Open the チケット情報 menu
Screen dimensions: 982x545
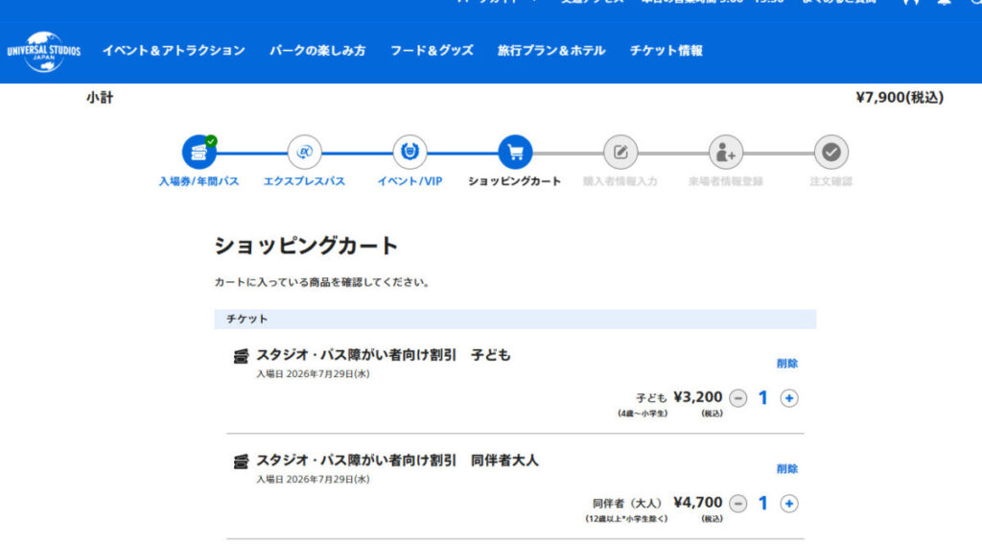(666, 51)
